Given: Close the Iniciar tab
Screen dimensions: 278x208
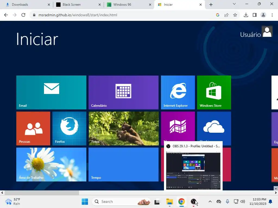Looking at the screenshot, I should click(201, 5).
